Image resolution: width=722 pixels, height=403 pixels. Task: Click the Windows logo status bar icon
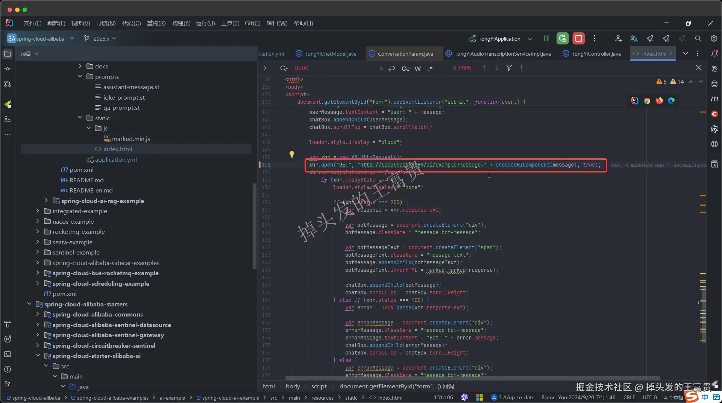pos(479,397)
